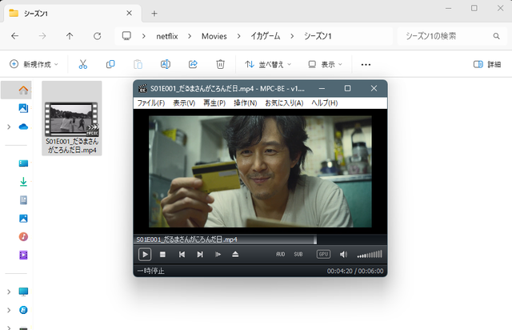The height and width of the screenshot is (330, 512).
Task: Rename the selected file
Action: coord(166,64)
